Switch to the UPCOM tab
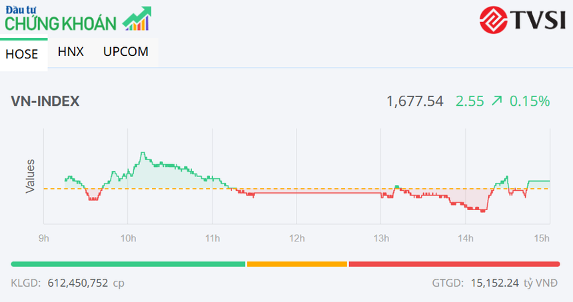Image resolution: width=573 pixels, height=302 pixels. (x=126, y=52)
